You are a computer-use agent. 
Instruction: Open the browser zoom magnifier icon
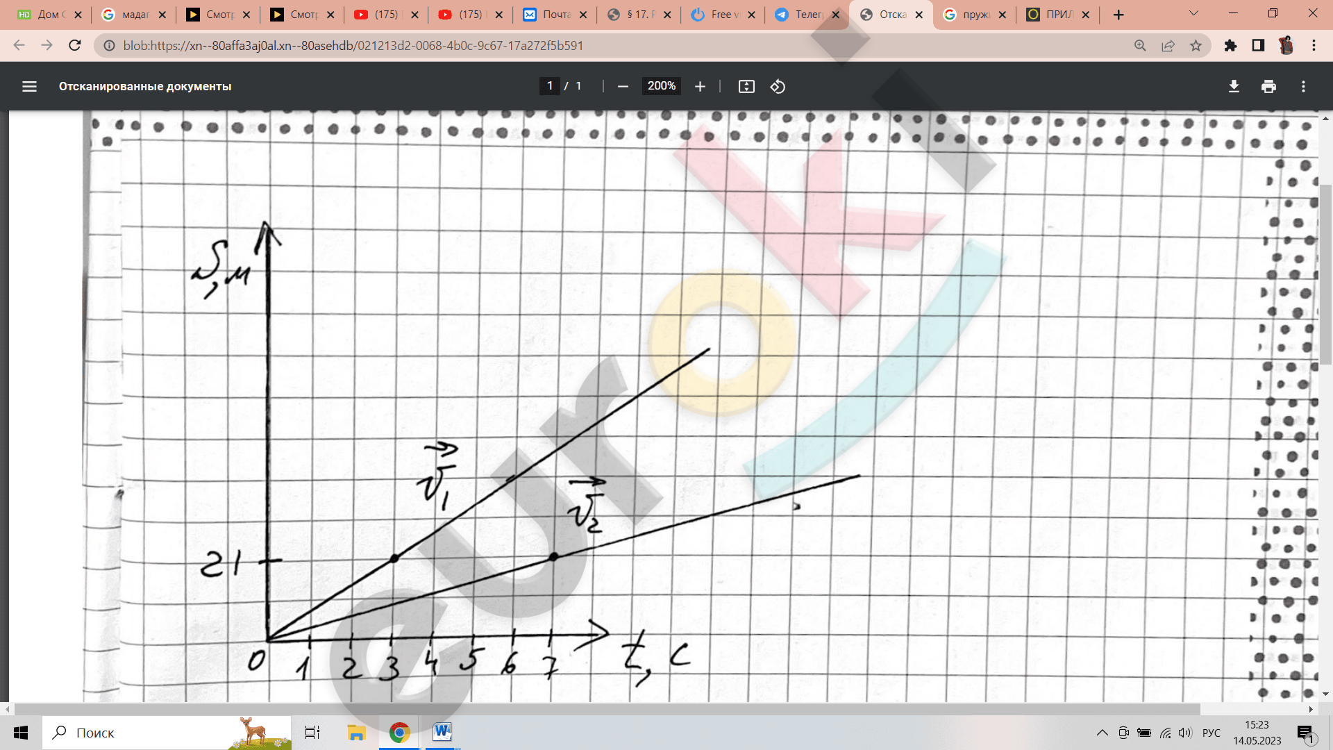pos(1140,45)
